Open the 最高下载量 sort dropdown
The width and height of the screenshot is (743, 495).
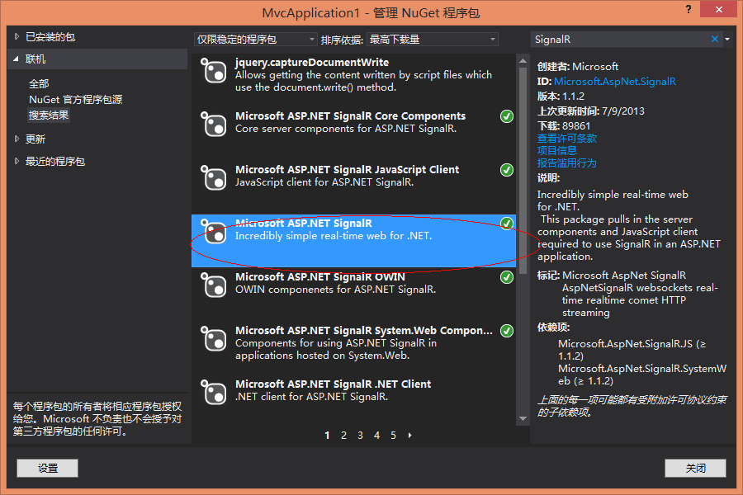[x=433, y=40]
